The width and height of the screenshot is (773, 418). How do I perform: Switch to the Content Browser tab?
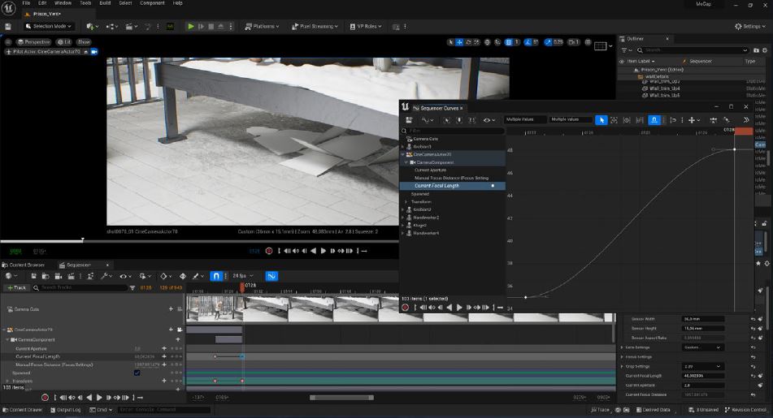[x=24, y=265]
